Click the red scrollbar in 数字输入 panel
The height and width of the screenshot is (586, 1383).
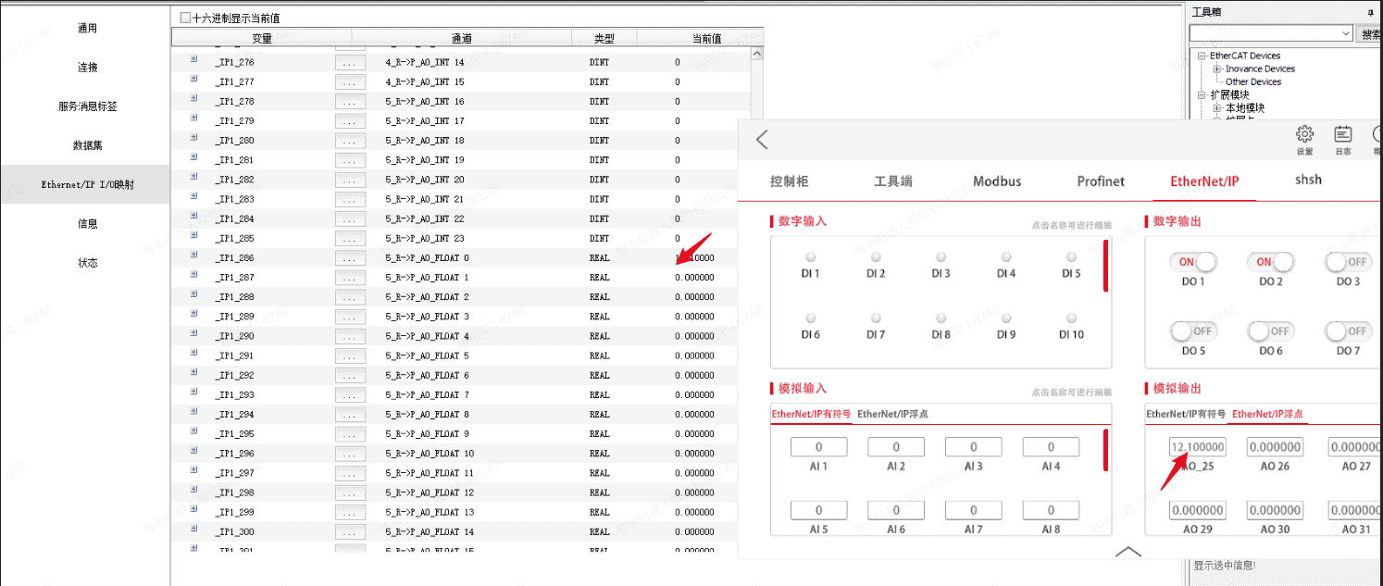click(x=1105, y=267)
